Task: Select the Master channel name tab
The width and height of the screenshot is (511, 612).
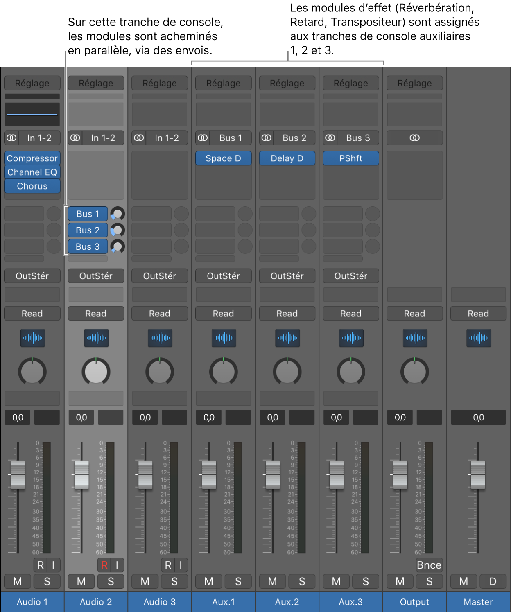Action: coord(478,602)
